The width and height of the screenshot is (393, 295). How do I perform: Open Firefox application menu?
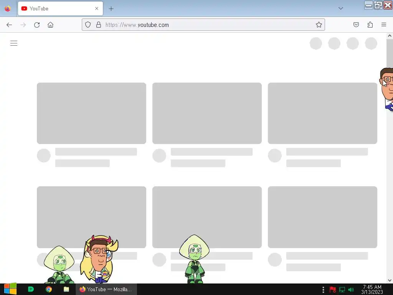(384, 25)
